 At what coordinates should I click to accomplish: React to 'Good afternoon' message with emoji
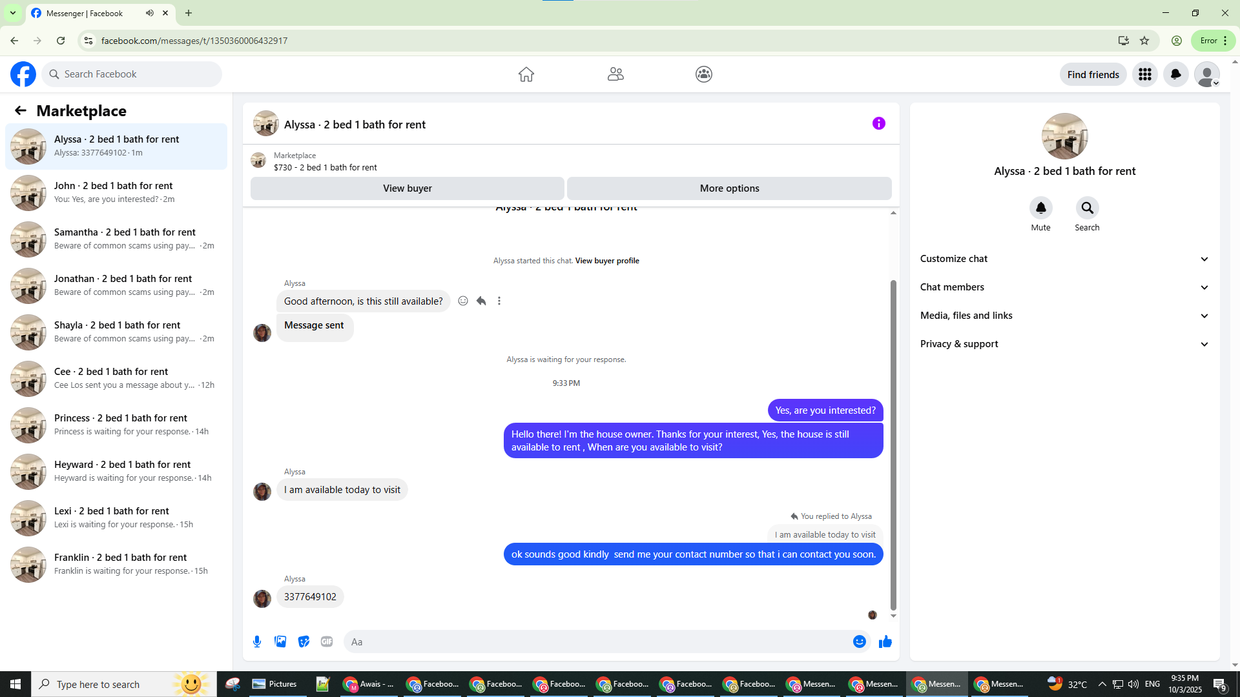[x=463, y=301]
